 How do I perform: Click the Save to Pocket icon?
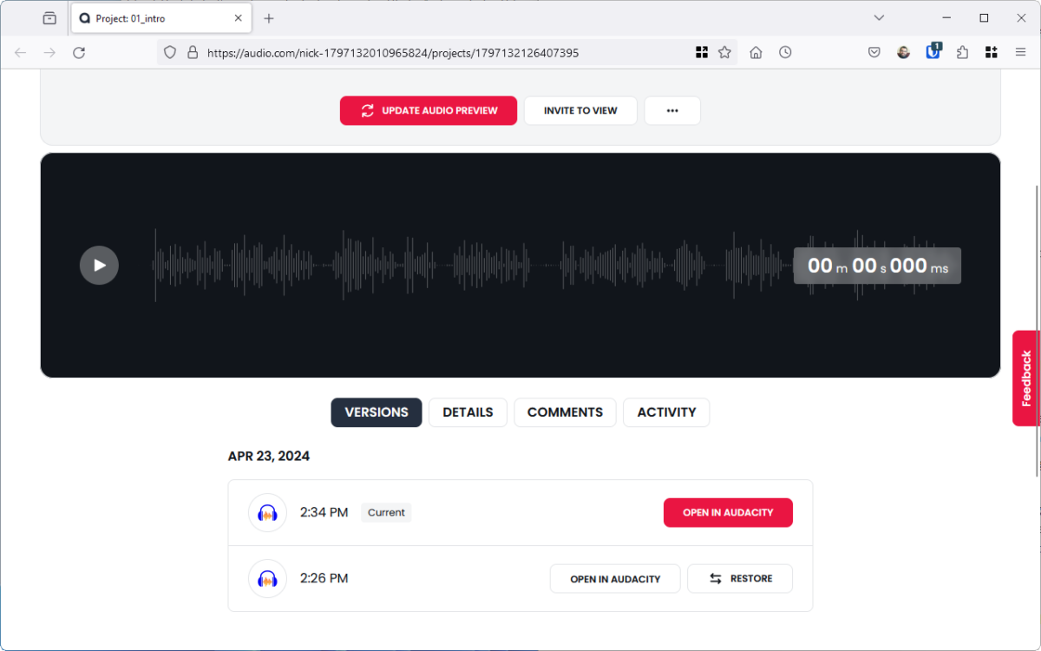874,52
